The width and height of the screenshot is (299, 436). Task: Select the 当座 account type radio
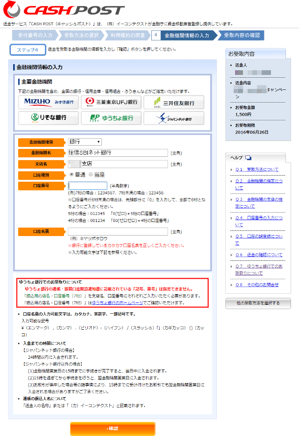pos(91,174)
